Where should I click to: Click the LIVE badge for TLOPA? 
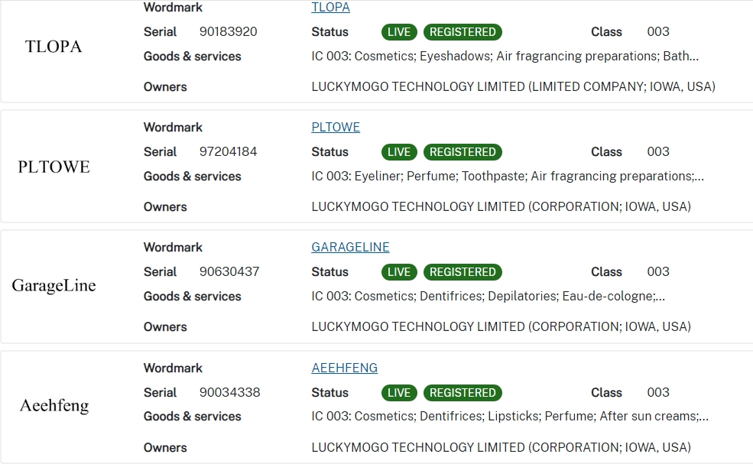pyautogui.click(x=398, y=32)
